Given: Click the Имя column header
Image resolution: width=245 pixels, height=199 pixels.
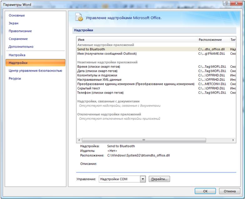Looking at the screenshot, I should 137,40.
